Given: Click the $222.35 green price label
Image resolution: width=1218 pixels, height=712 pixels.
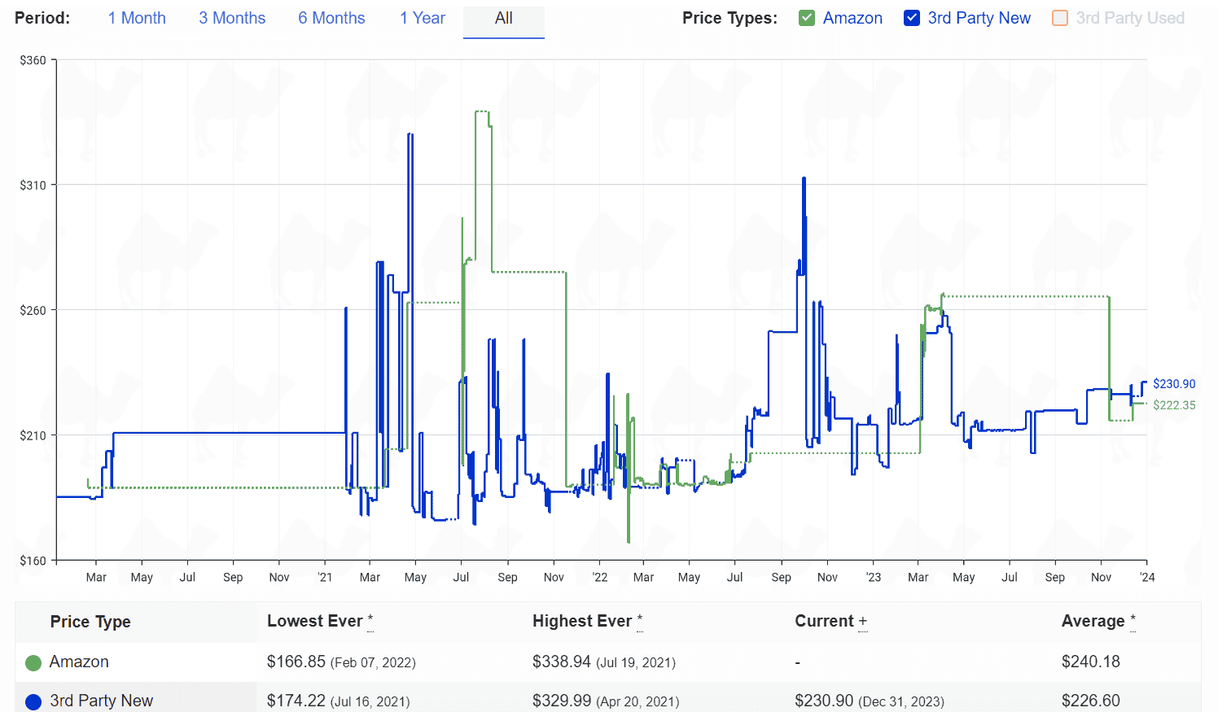Looking at the screenshot, I should point(1174,405).
